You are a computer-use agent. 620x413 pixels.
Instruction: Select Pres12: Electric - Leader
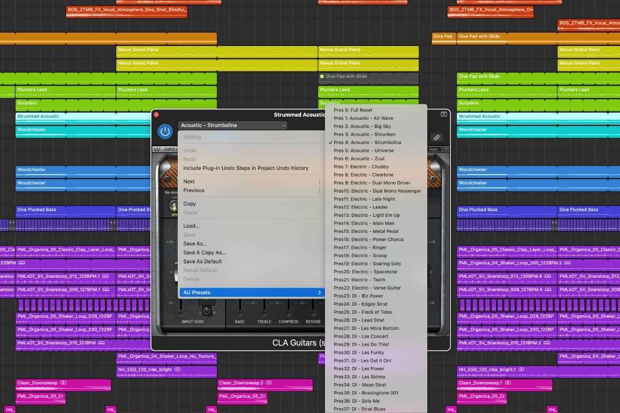point(376,207)
